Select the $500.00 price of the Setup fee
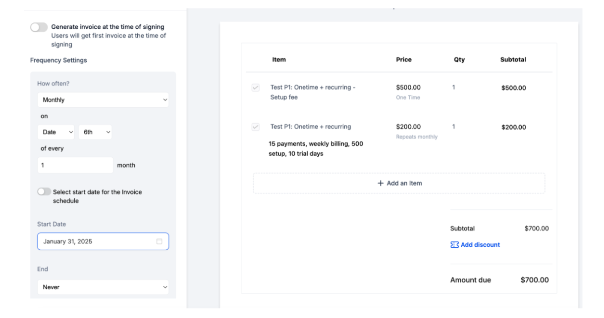This screenshot has height=318, width=604. (408, 88)
